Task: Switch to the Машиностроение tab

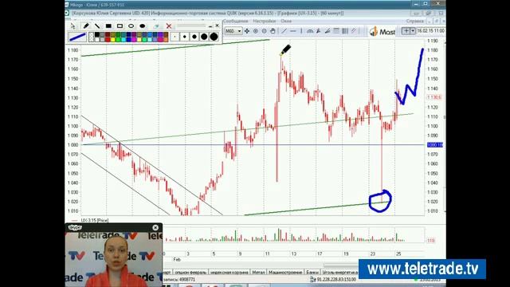Action: click(285, 272)
